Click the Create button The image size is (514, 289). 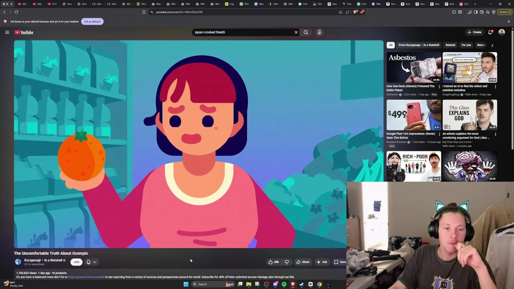point(474,32)
